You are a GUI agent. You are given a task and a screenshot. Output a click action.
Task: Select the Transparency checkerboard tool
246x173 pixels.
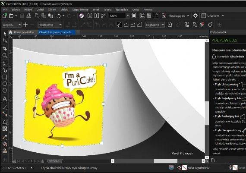tap(5, 129)
